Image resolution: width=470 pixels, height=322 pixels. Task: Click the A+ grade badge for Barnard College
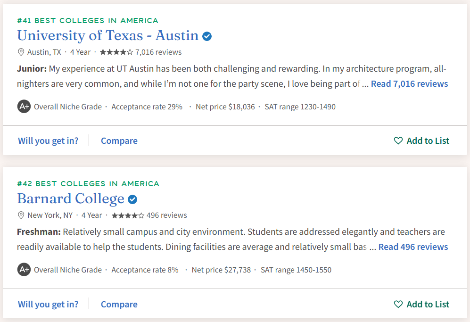[x=24, y=270]
